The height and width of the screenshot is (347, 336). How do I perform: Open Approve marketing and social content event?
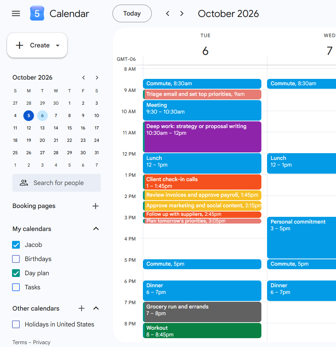pos(202,206)
